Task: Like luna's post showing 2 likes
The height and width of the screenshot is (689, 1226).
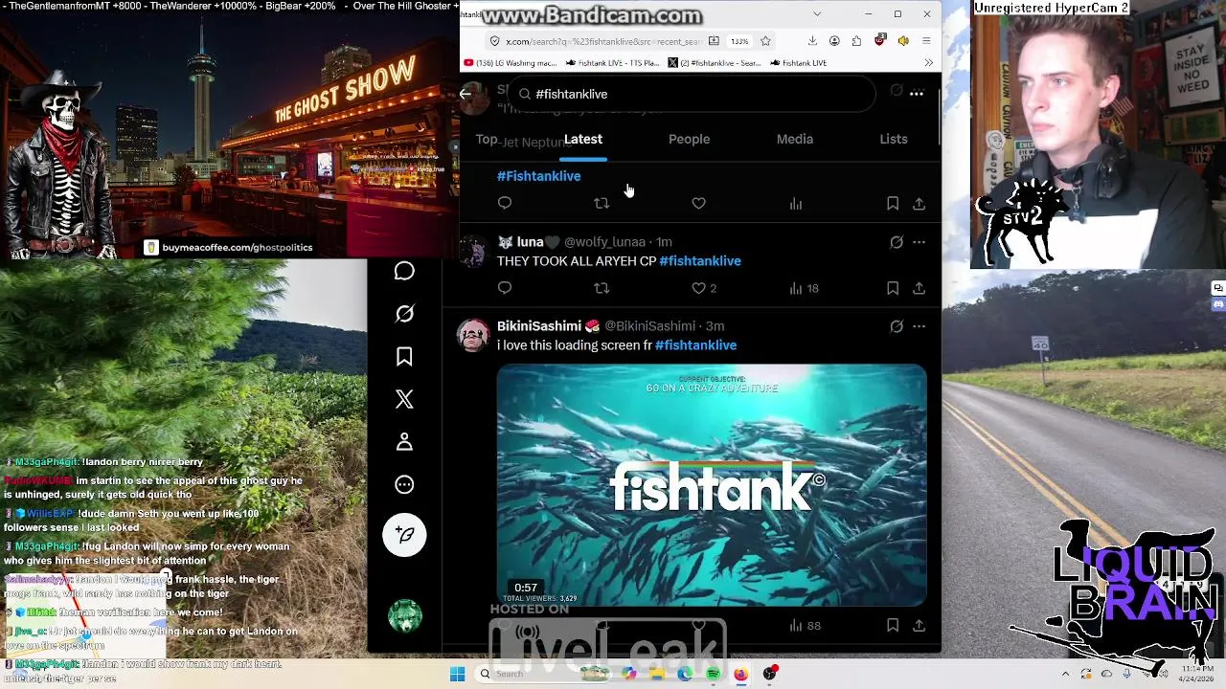Action: pyautogui.click(x=704, y=288)
